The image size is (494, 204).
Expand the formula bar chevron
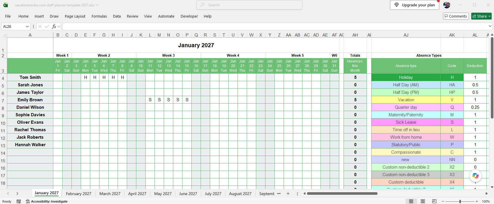click(490, 26)
